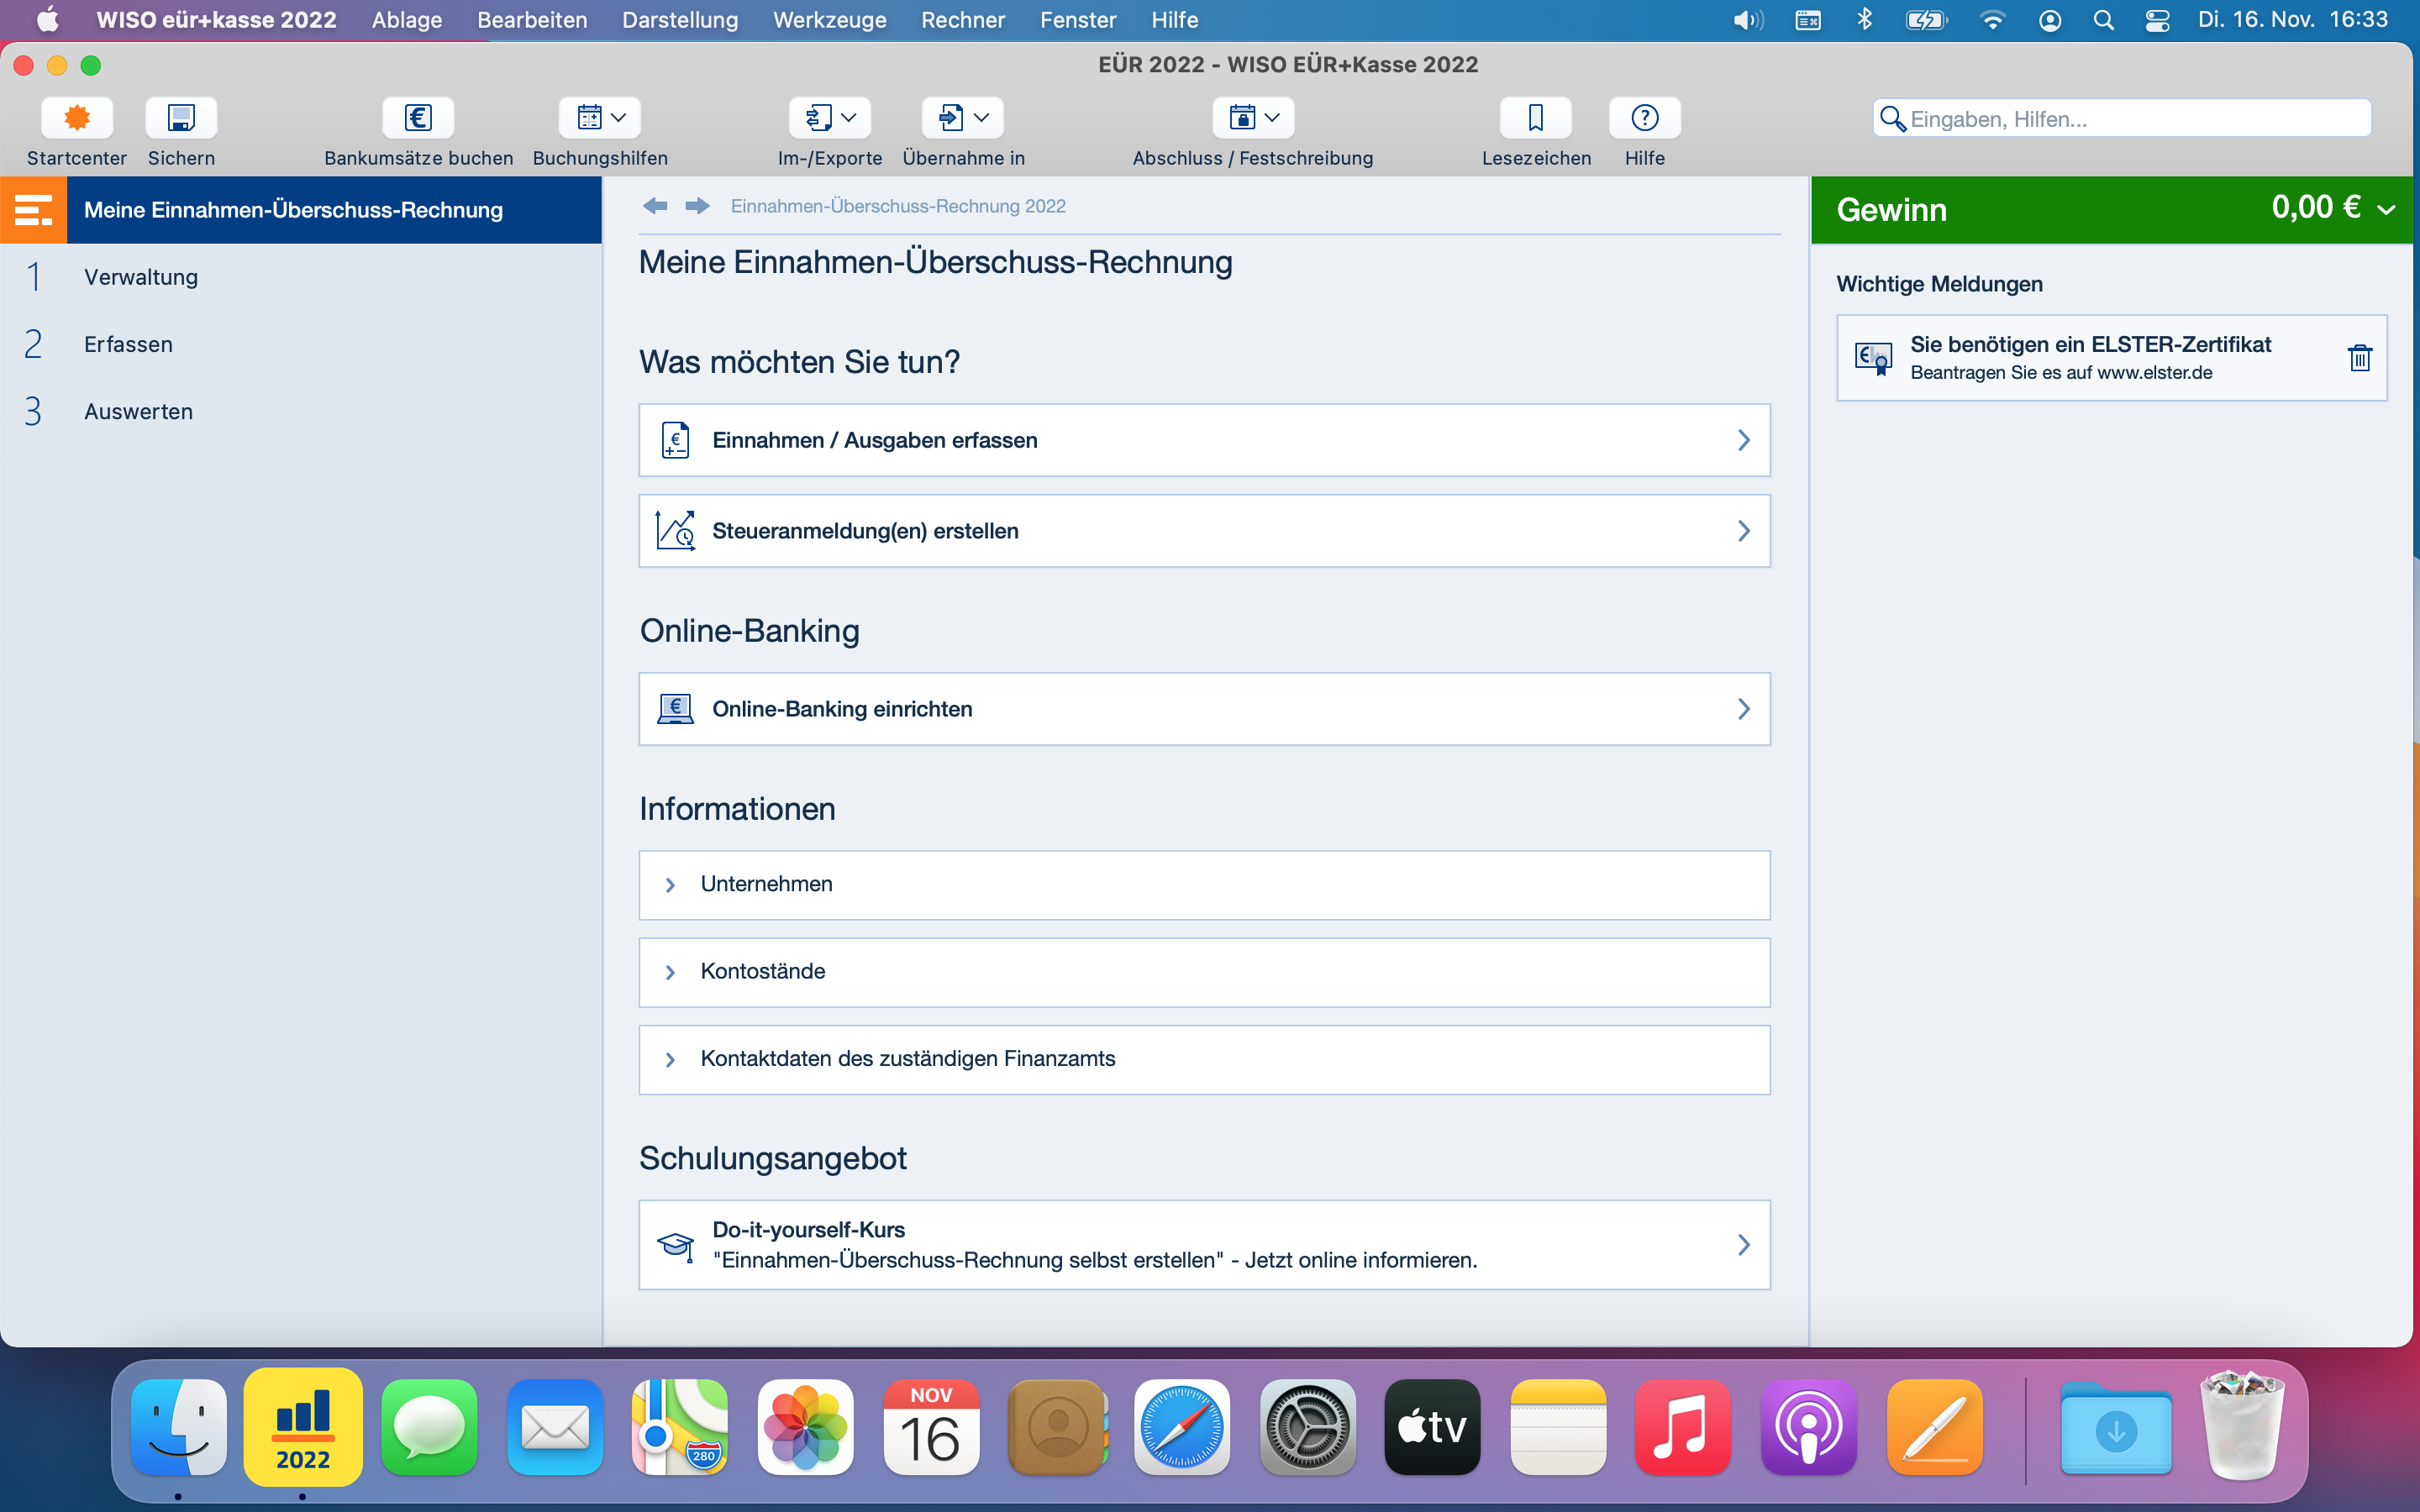Open Calendar from the Dock
The height and width of the screenshot is (1512, 2420).
coord(931,1427)
